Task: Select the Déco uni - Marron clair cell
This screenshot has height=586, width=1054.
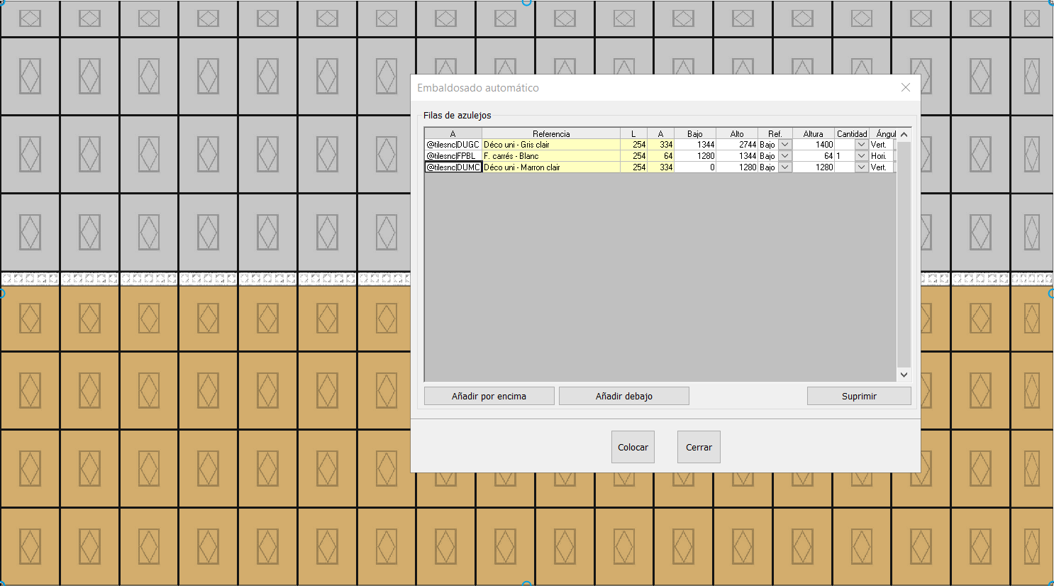Action: 550,167
